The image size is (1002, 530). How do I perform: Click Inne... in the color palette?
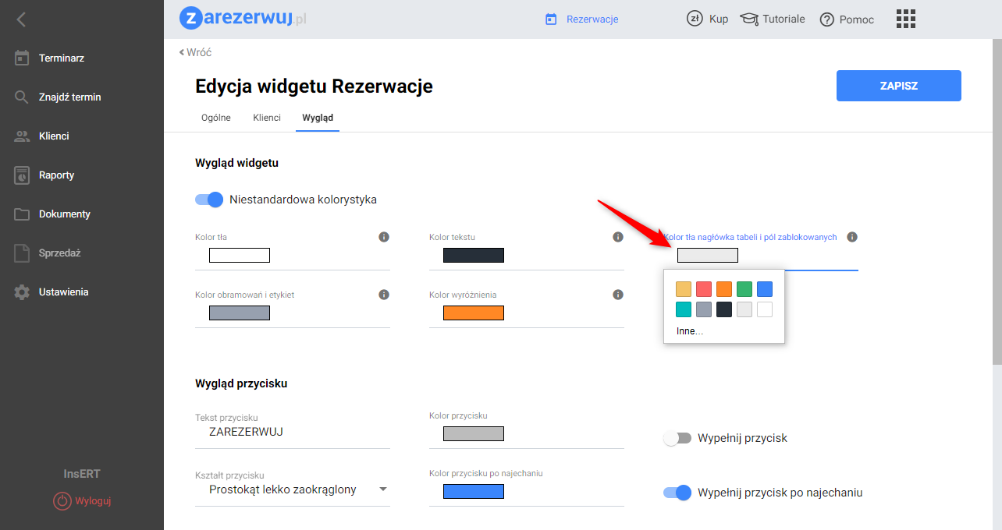click(x=690, y=331)
